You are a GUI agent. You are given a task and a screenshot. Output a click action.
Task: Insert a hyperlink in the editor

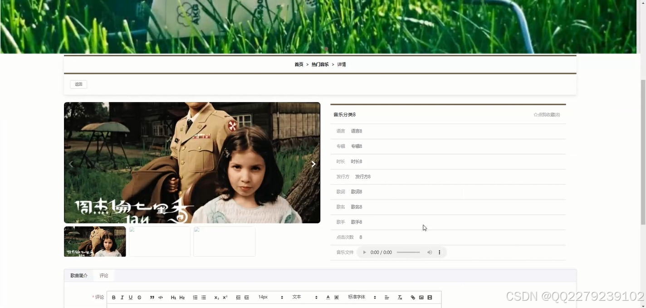pyautogui.click(x=413, y=298)
